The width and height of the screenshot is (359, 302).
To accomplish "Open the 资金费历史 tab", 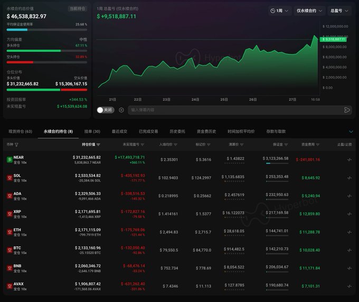I will (206, 131).
